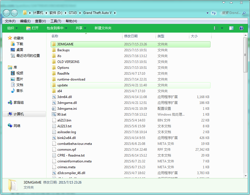Click the 计算机 breadcrumb segment
This screenshot has width=250, height=195.
point(38,13)
